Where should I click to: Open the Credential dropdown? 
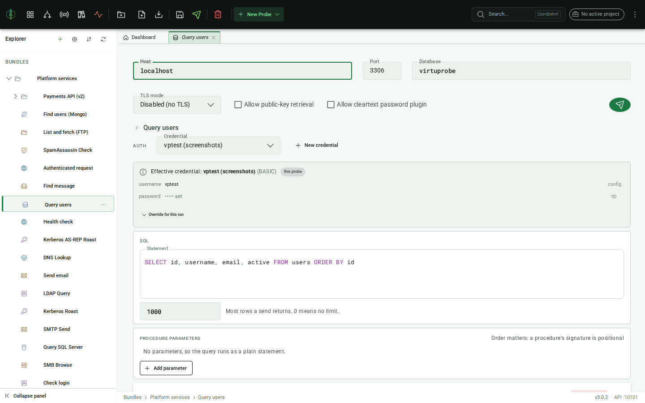pyautogui.click(x=219, y=146)
